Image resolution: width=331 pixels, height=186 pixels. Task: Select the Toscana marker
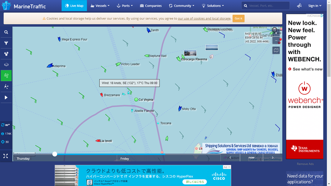click(x=158, y=123)
